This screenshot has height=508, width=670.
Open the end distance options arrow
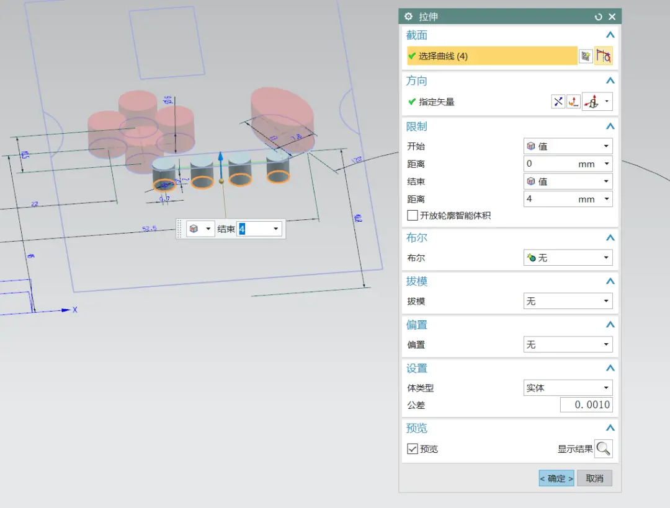[606, 199]
